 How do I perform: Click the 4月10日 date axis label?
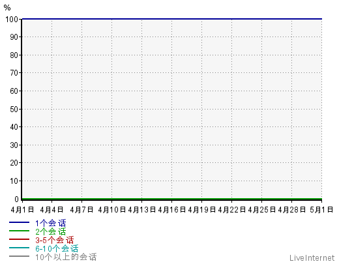pyautogui.click(x=112, y=210)
